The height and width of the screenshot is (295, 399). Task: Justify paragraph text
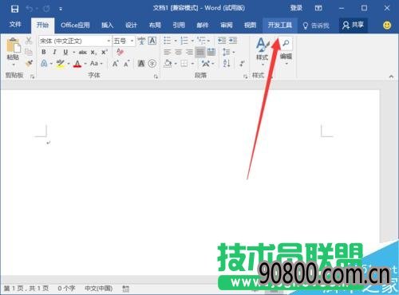tap(200, 52)
